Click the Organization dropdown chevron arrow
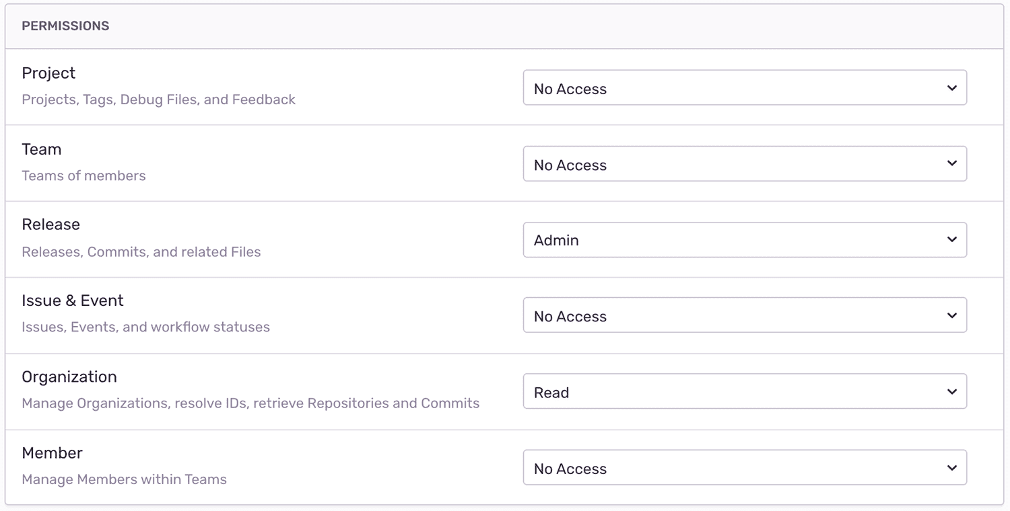 (951, 391)
